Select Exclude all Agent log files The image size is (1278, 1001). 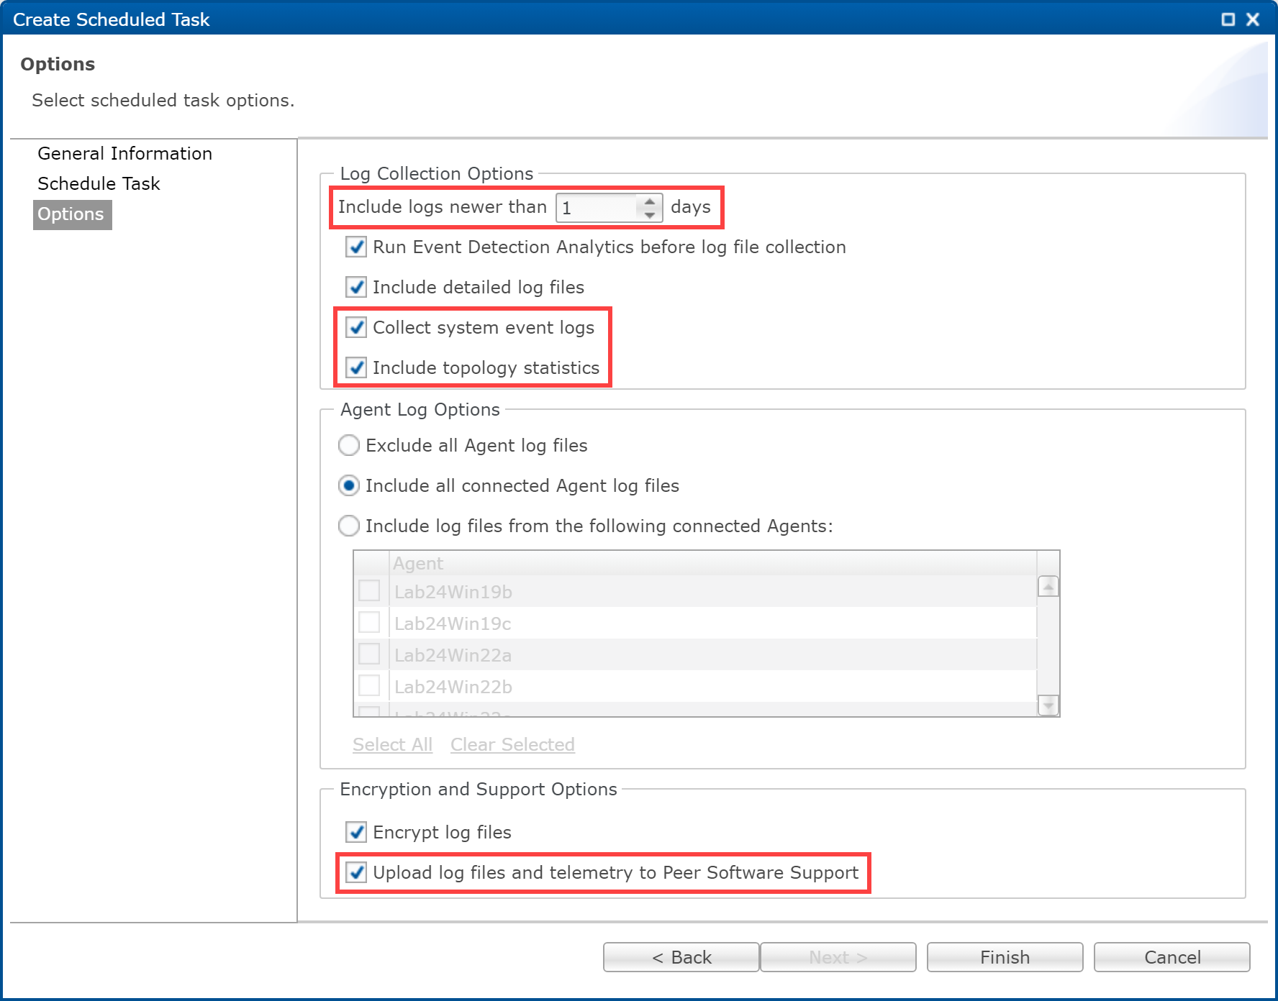349,446
